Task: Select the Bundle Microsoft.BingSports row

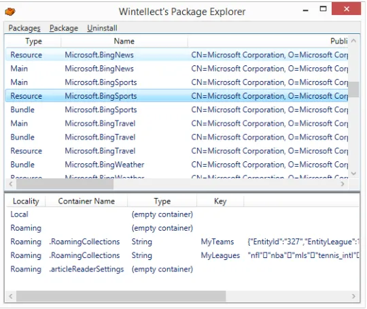Action: [x=177, y=110]
